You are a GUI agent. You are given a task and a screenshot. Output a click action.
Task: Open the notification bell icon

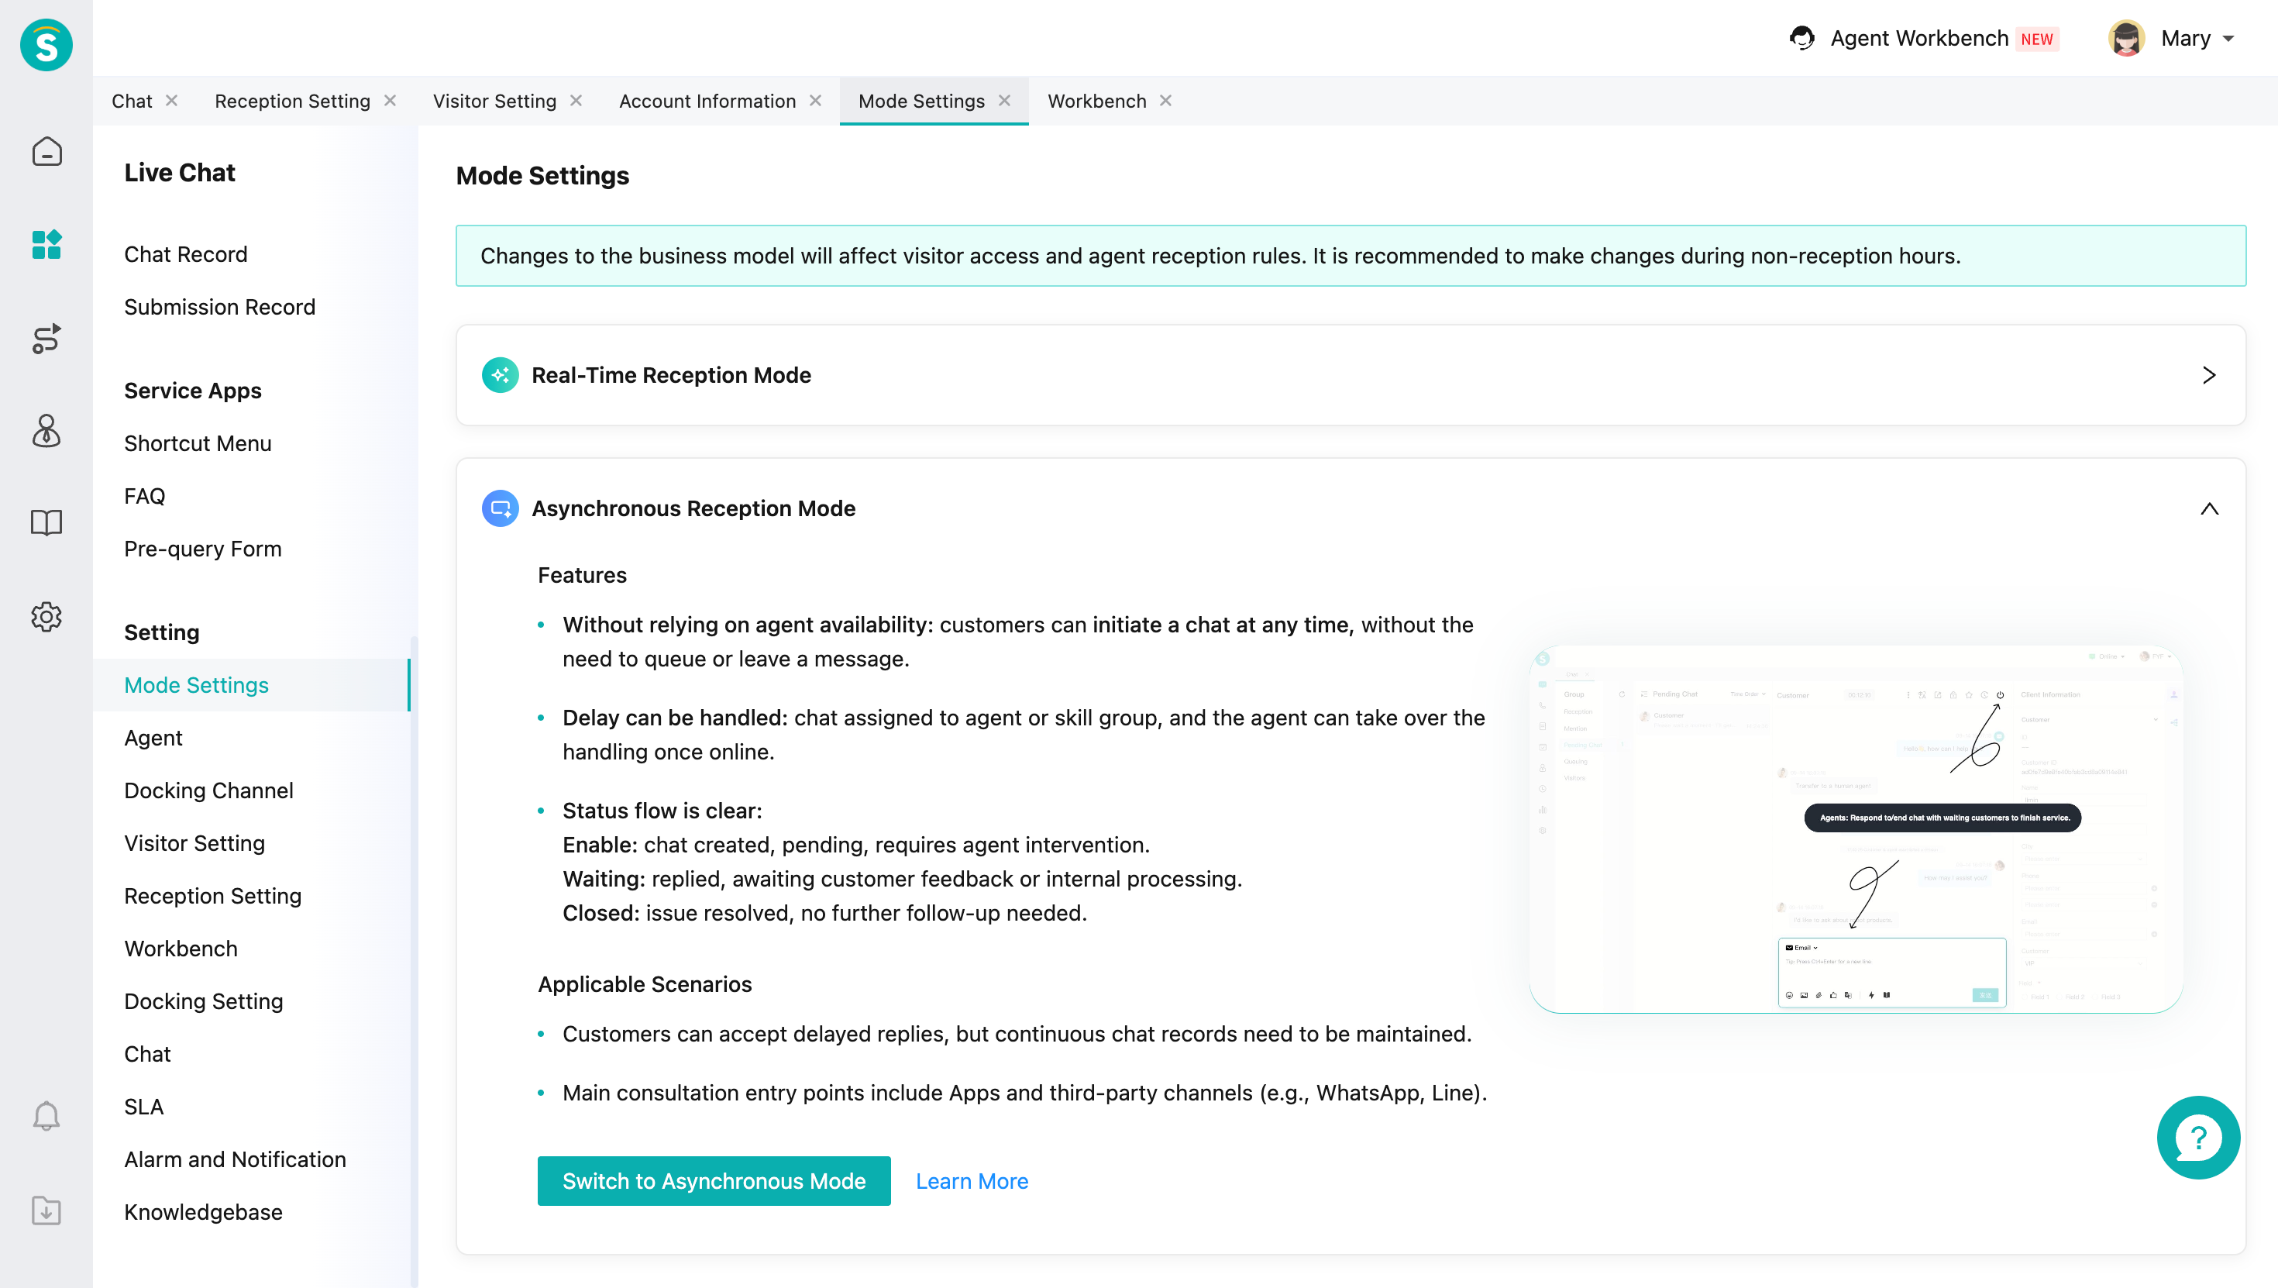pyautogui.click(x=46, y=1117)
